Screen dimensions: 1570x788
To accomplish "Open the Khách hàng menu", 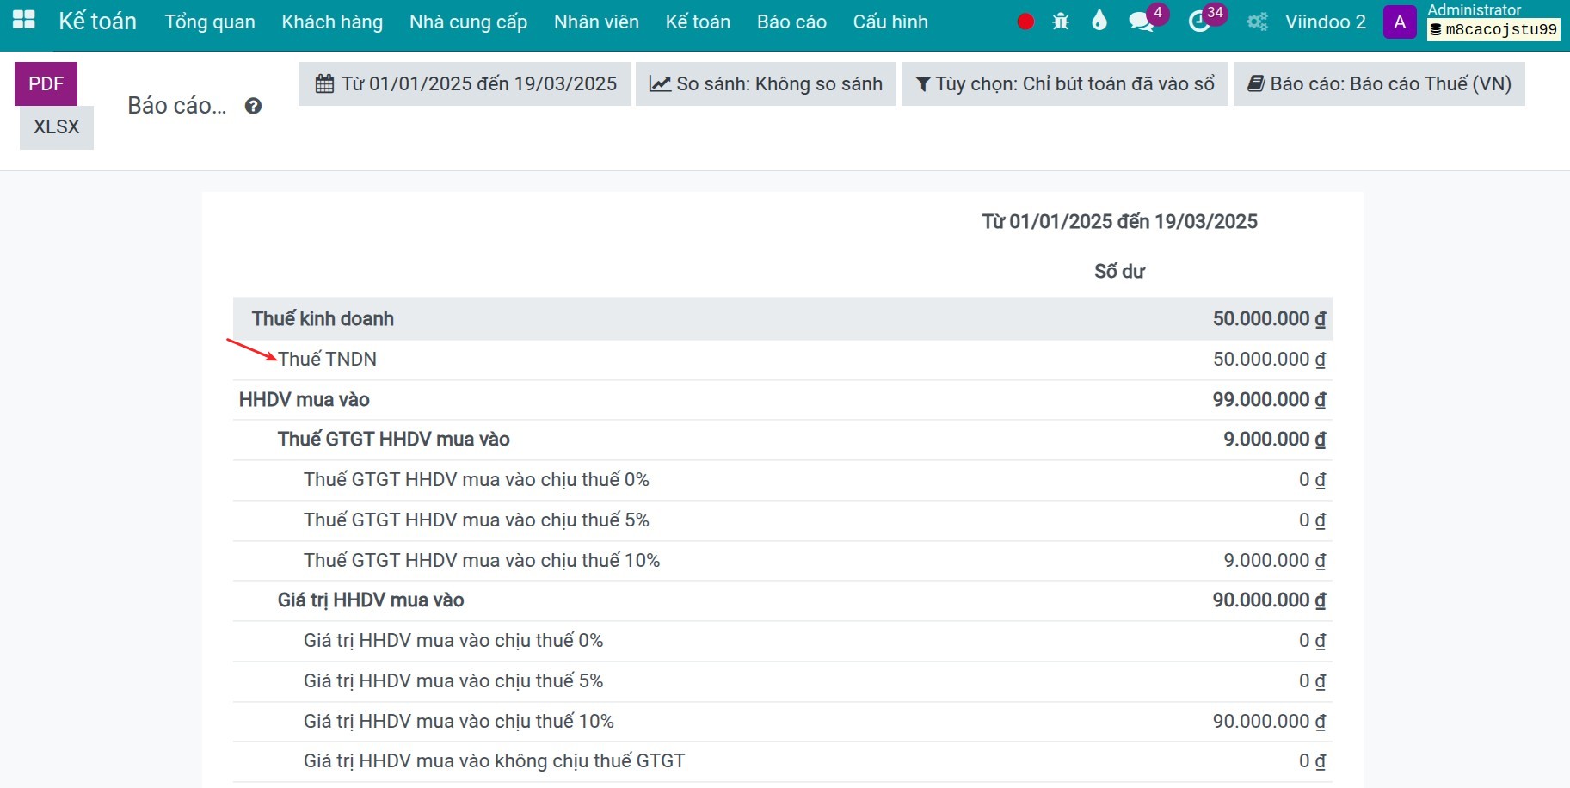I will pyautogui.click(x=332, y=22).
